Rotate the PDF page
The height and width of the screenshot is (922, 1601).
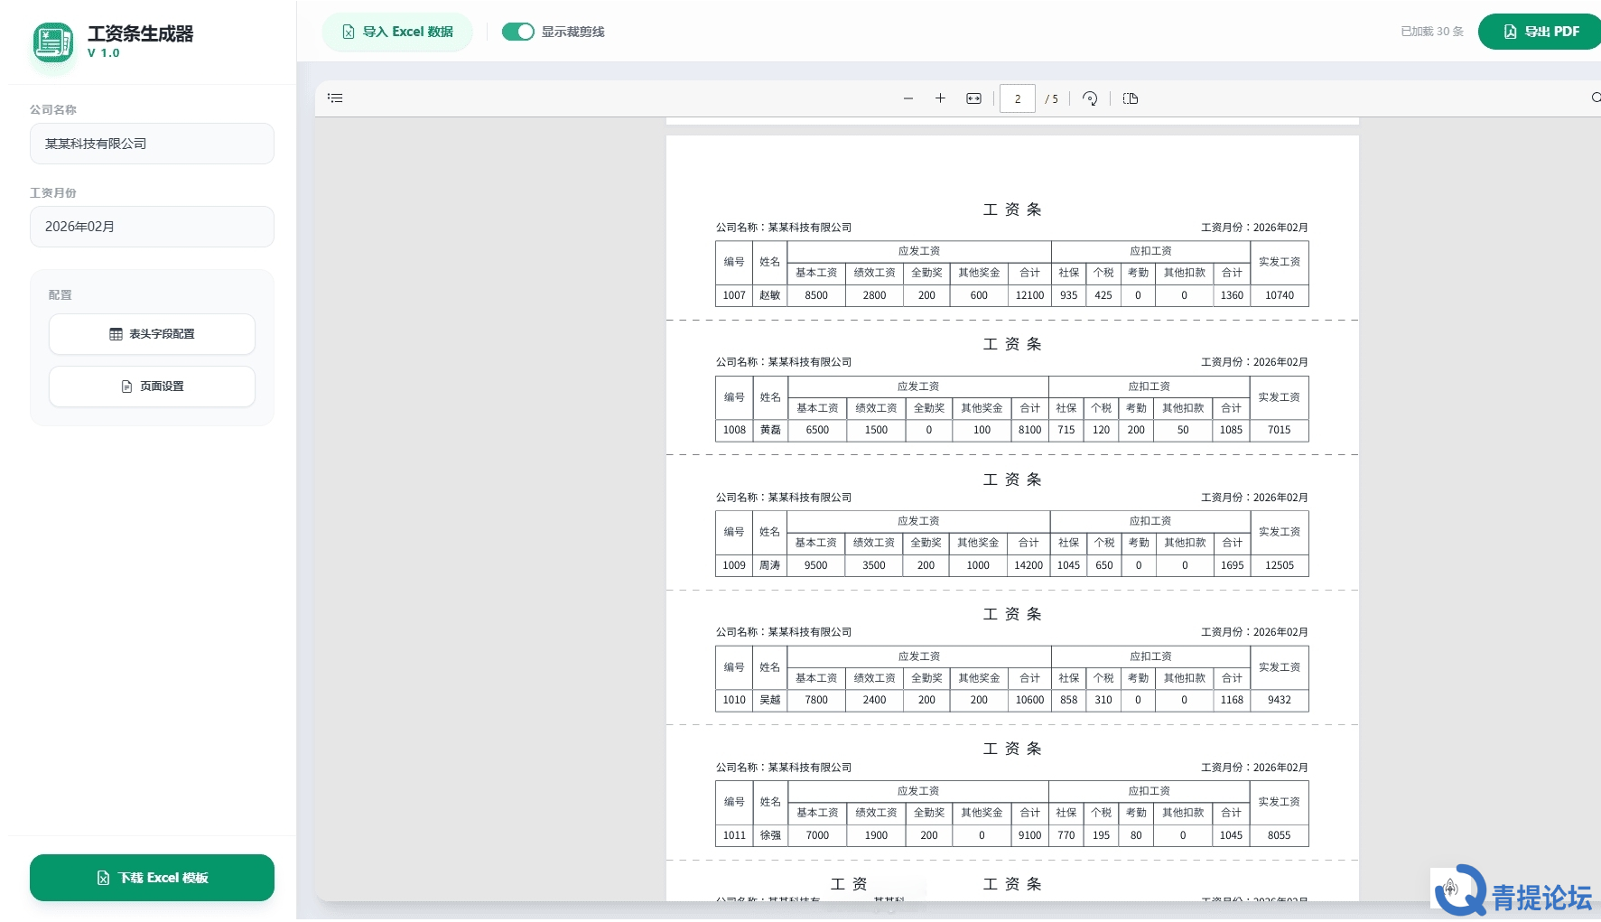tap(1090, 98)
